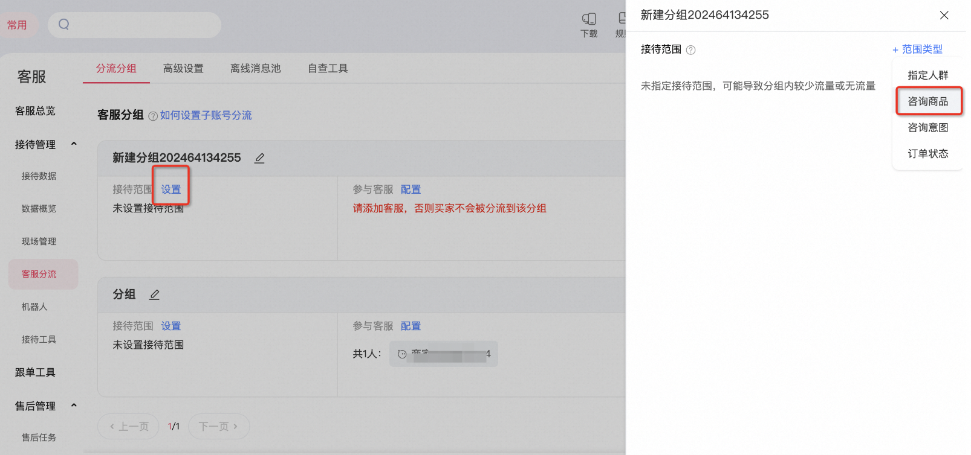This screenshot has height=455, width=971.
Task: Open the + 范围类型 dropdown
Action: 917,49
